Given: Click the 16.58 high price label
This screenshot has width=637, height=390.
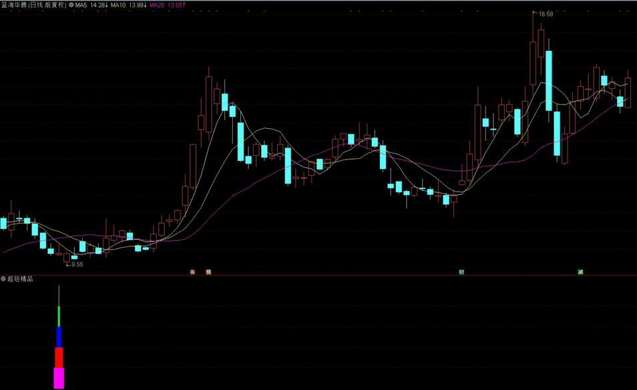Looking at the screenshot, I should (x=546, y=14).
